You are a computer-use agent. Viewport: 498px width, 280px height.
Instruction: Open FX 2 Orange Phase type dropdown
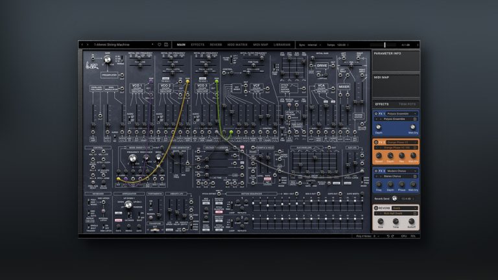pos(401,142)
